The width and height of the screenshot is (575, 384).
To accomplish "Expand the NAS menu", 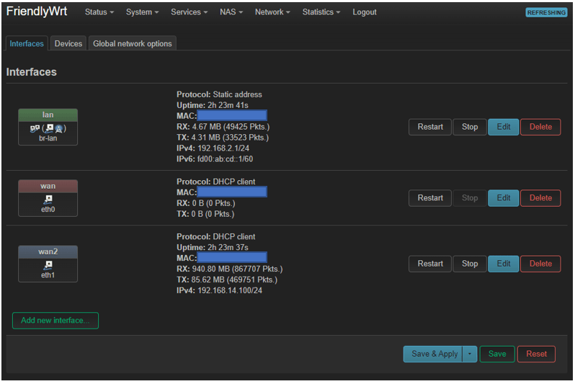I will pos(231,12).
